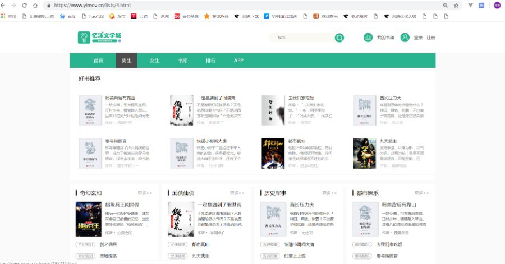Click the 亿沫文学城 site logo
This screenshot has height=264, width=505.
(x=99, y=37)
